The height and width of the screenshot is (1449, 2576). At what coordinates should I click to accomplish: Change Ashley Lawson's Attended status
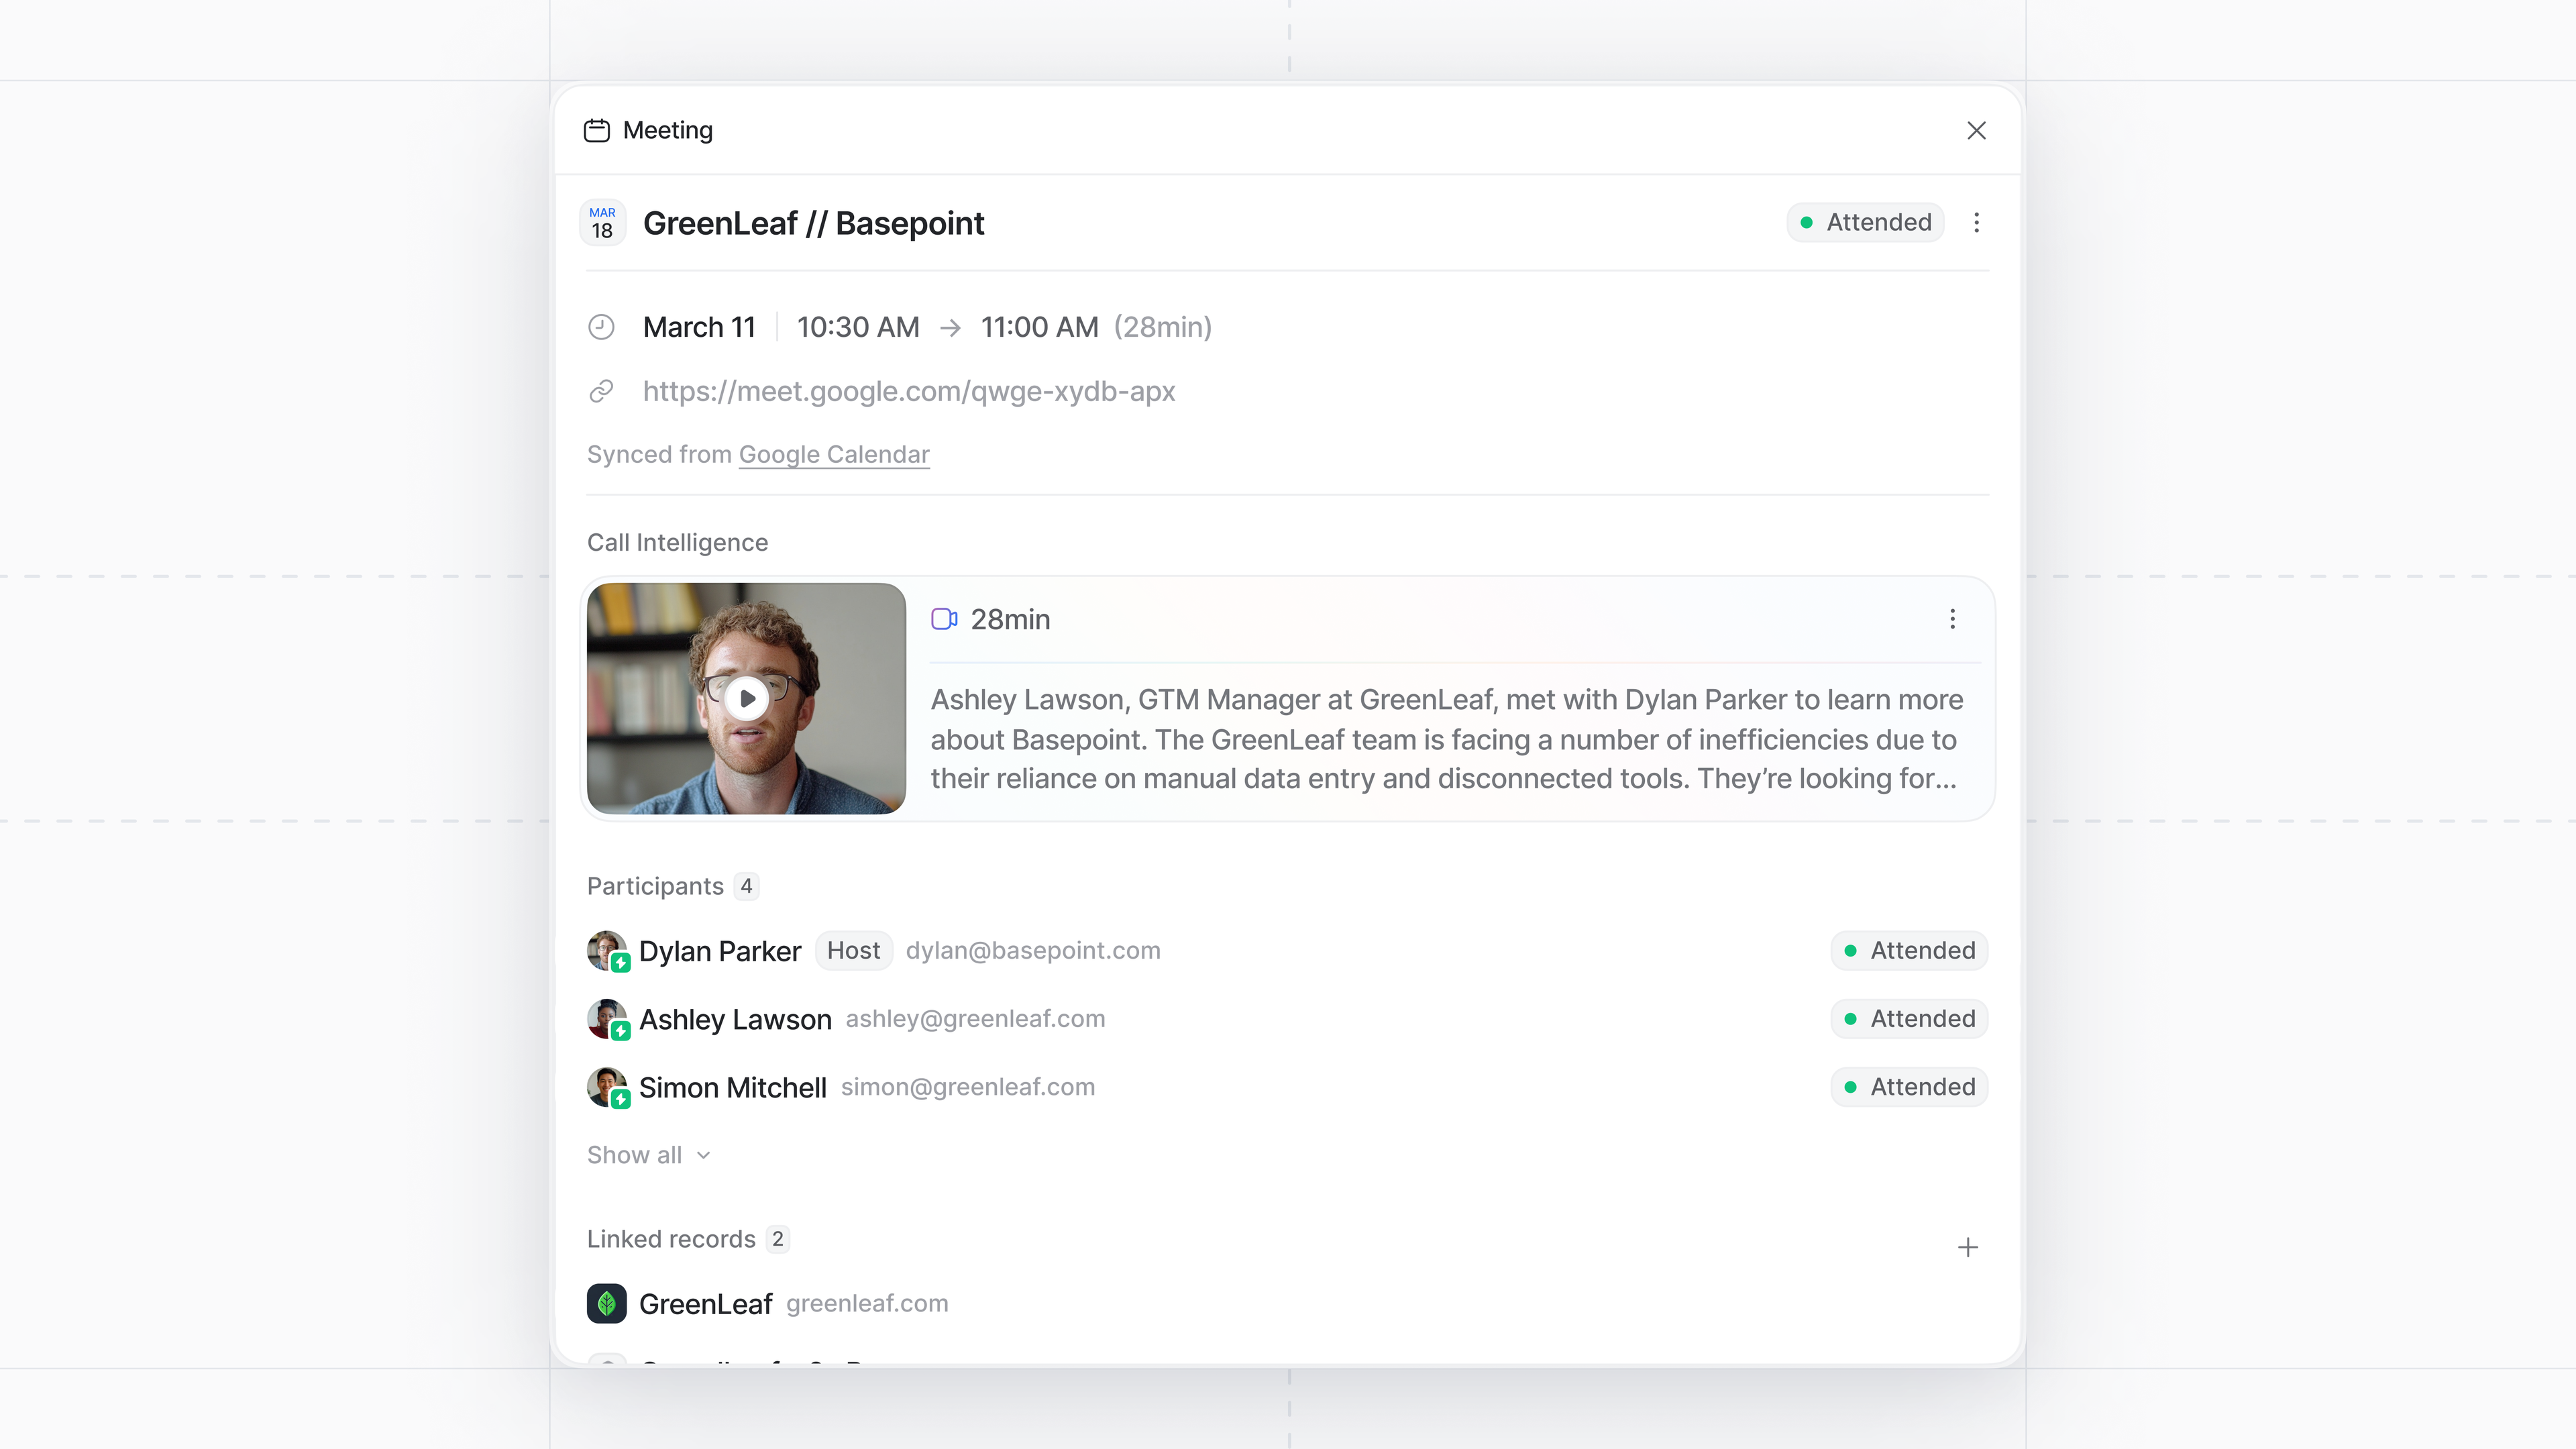pos(1909,1019)
